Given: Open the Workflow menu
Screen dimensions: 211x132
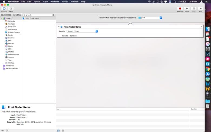Looking at the screenshot, I should 55,2.
